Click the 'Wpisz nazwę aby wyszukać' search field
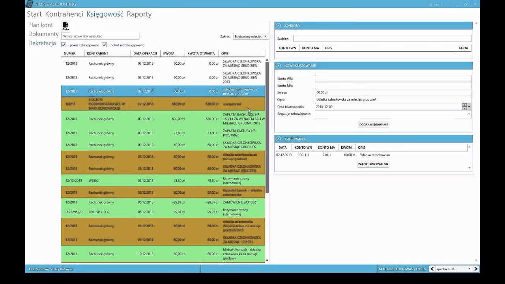This screenshot has width=505, height=284. pos(100,36)
